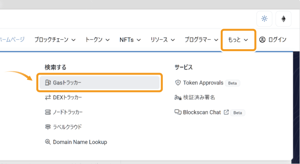This screenshot has width=300, height=164.
Task: Click the Ethereum logo button
Action: tap(283, 19)
